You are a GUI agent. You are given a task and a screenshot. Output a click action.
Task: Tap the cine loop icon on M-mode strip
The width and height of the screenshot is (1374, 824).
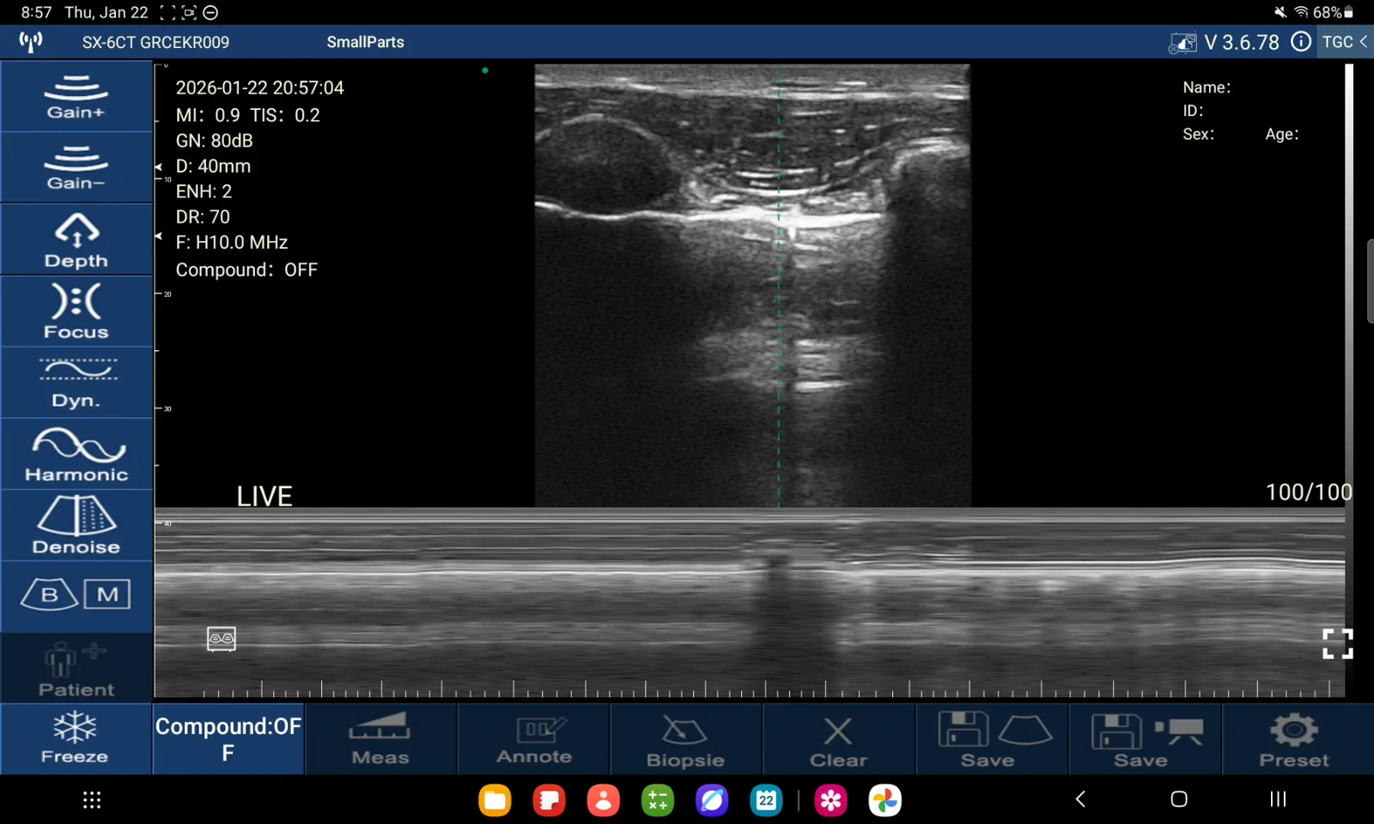(222, 639)
